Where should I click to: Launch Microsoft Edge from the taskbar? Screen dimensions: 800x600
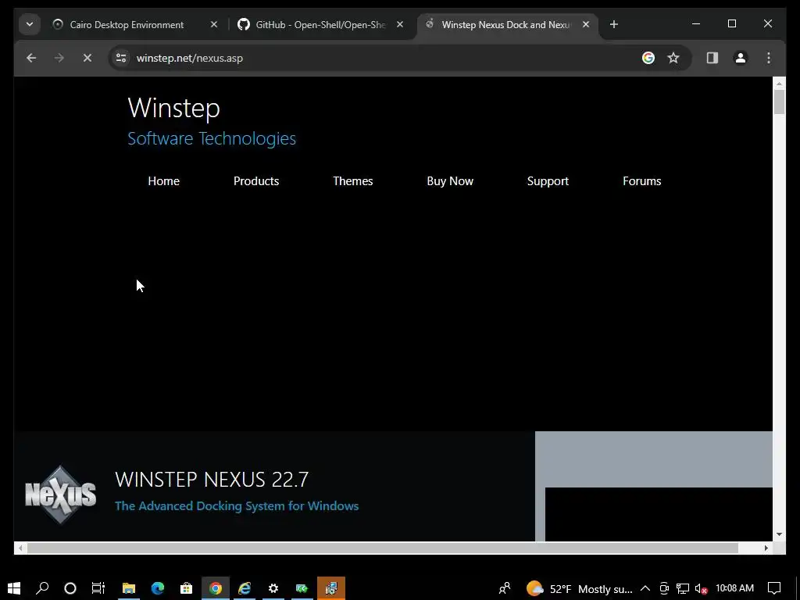pos(158,588)
